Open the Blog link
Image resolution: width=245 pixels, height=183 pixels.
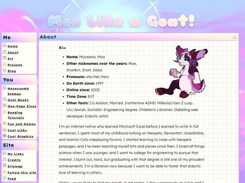[x=12, y=71]
